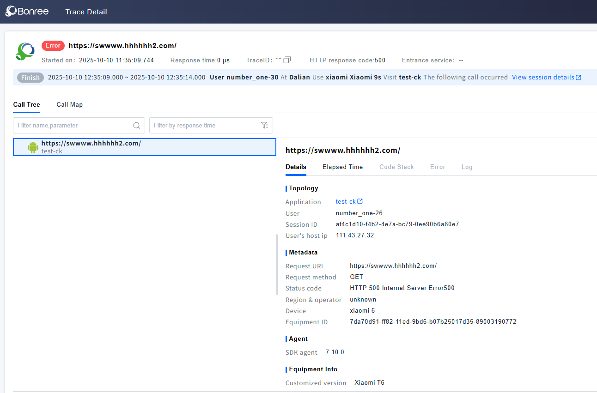Viewport: 597px width, 393px height.
Task: Click the red Error status badge
Action: (x=53, y=46)
